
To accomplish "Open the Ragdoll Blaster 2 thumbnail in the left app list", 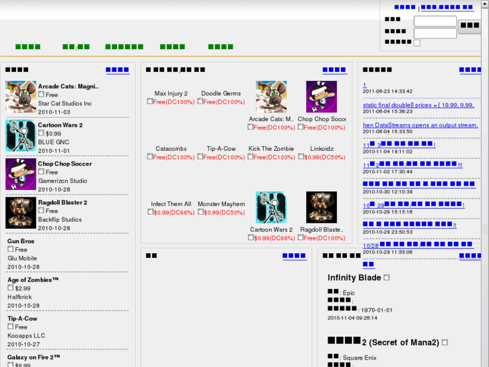I will pos(21,213).
